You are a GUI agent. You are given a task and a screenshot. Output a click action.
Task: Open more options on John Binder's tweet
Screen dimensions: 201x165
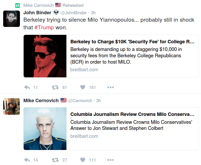click(110, 87)
